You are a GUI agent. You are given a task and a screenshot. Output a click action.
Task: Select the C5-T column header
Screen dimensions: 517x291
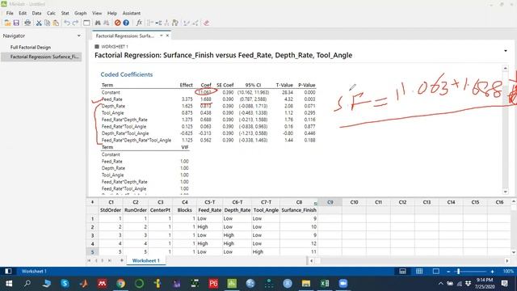pyautogui.click(x=210, y=202)
